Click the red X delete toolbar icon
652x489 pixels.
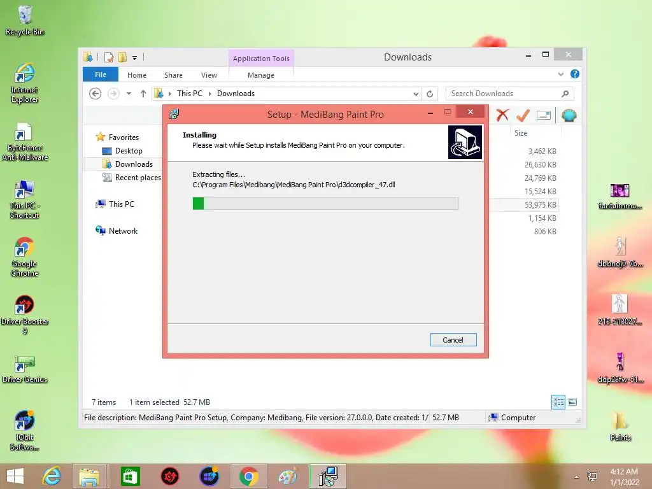[x=502, y=115]
